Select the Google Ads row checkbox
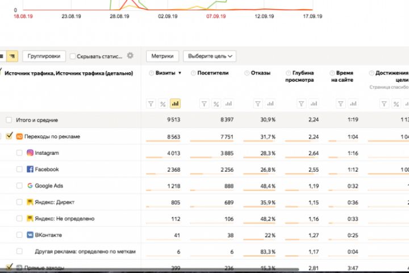 point(20,185)
